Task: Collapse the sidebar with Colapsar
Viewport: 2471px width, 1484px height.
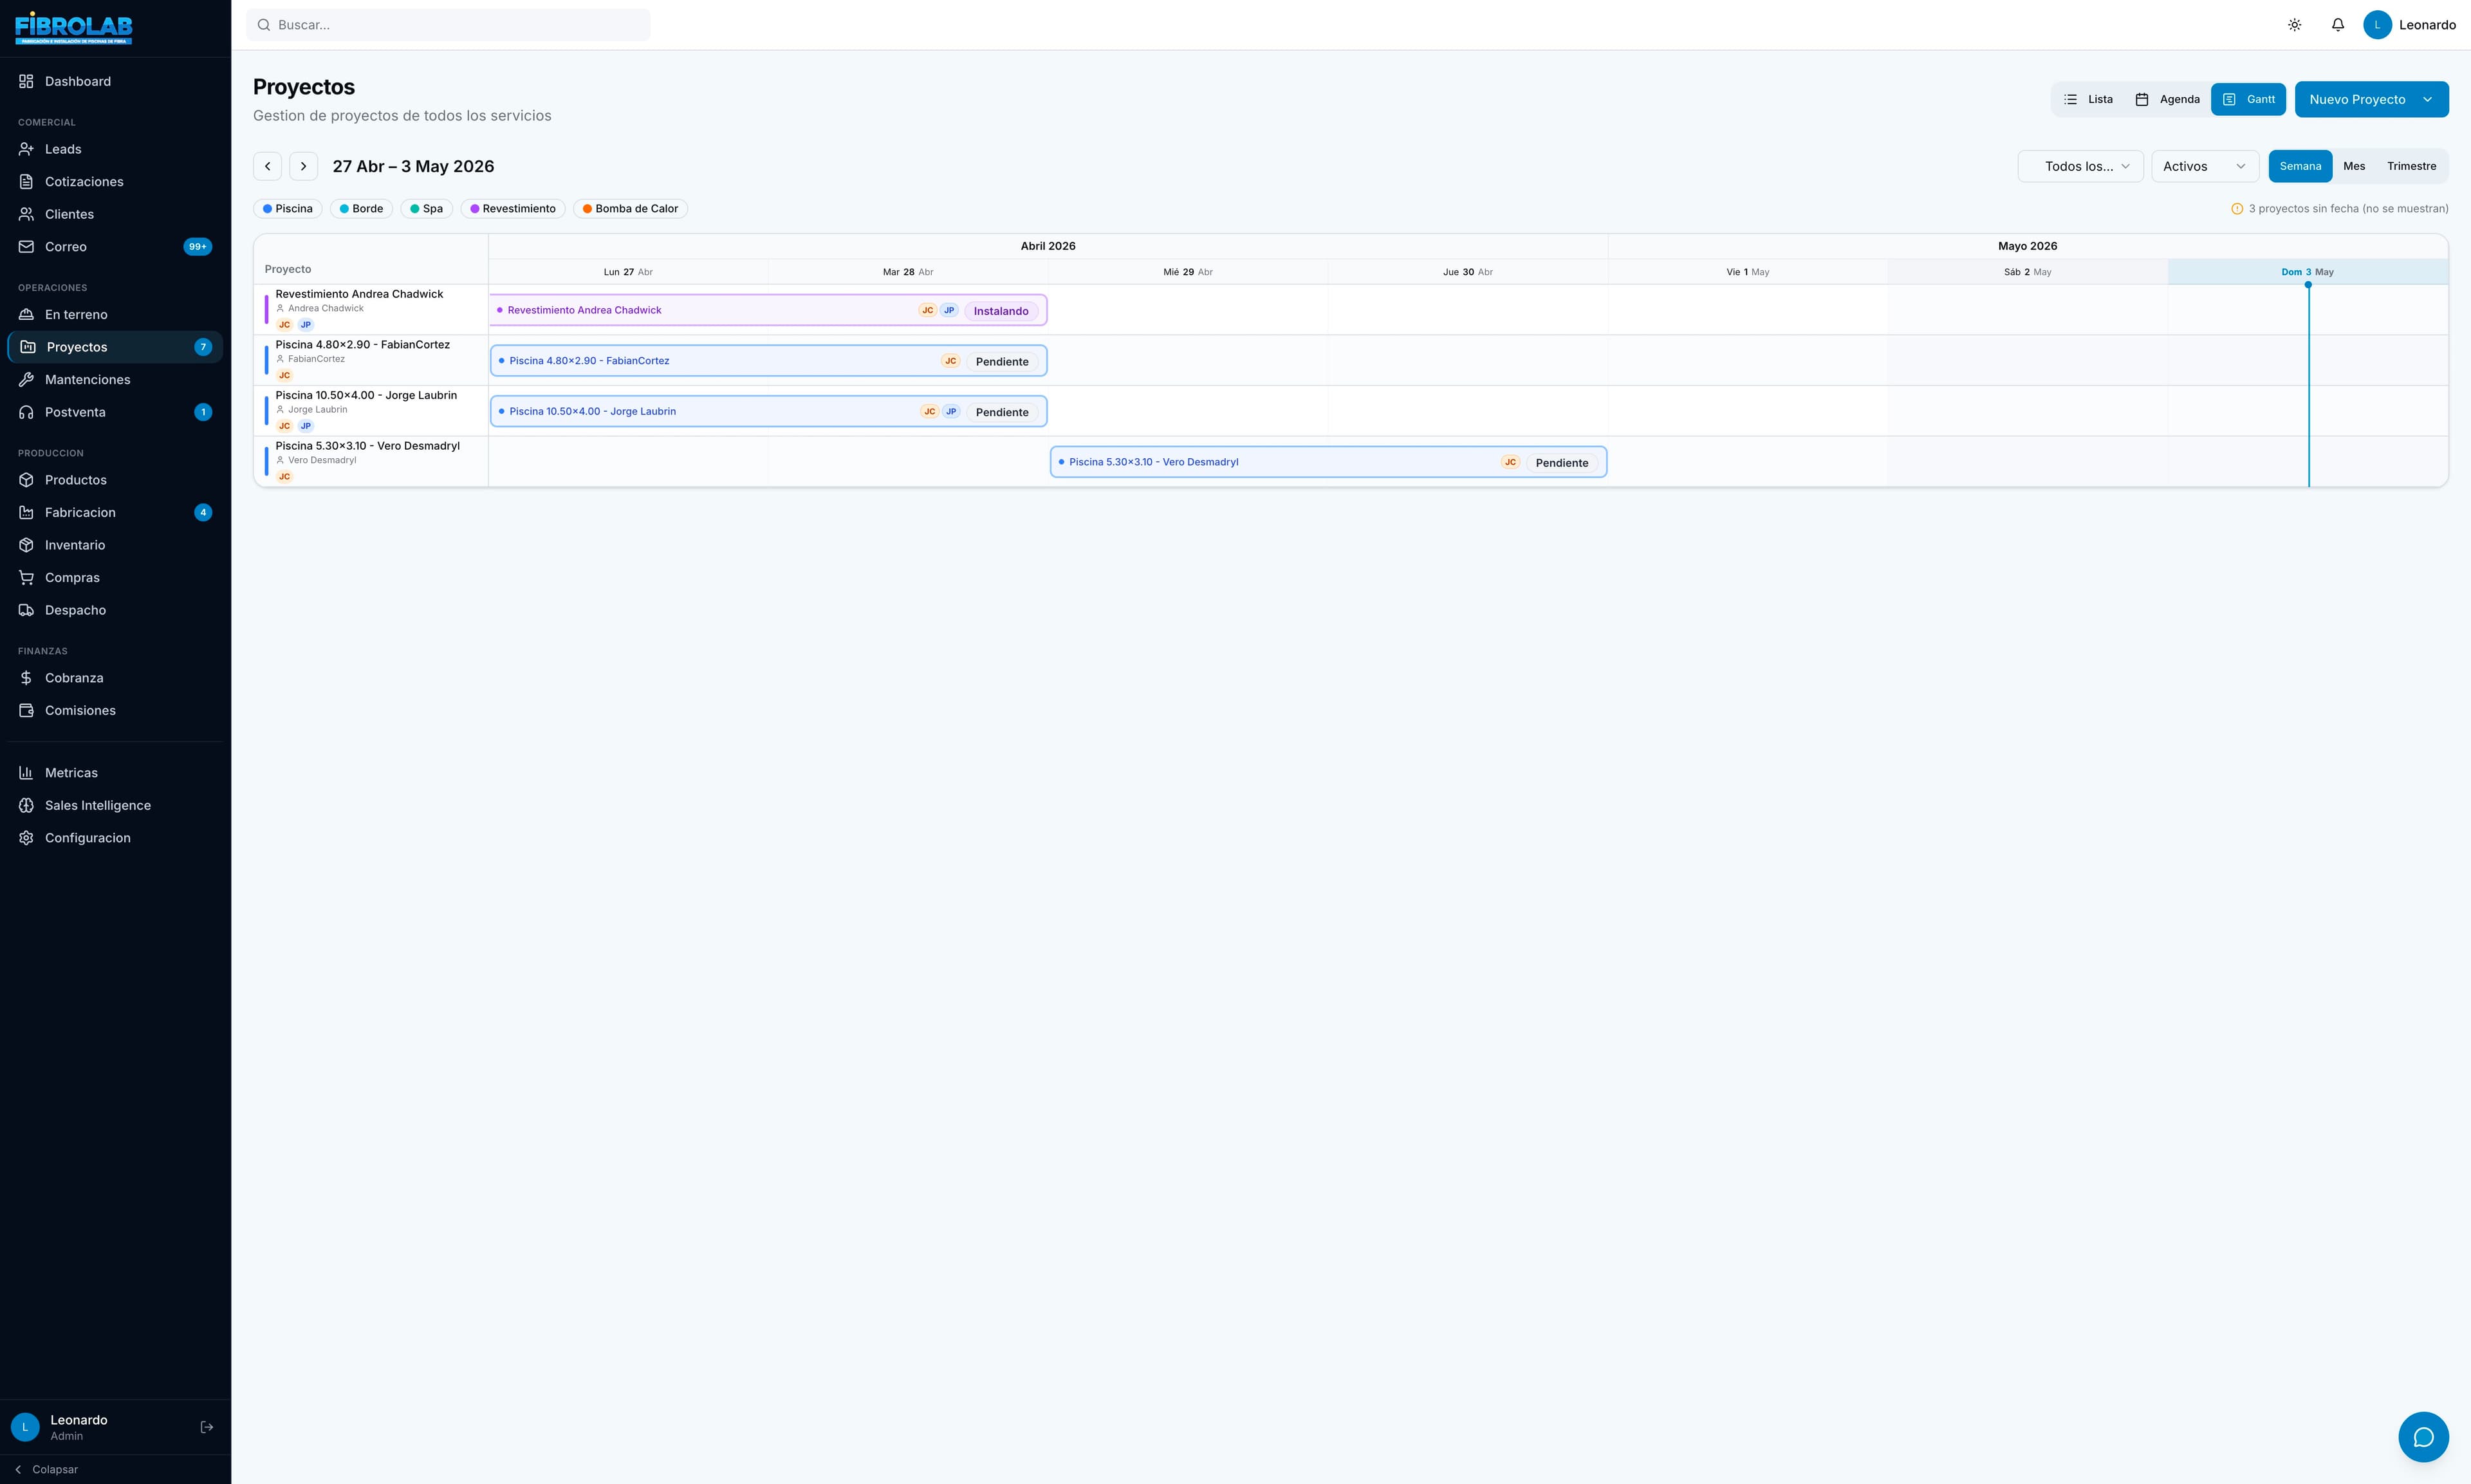Action: (x=46, y=1469)
